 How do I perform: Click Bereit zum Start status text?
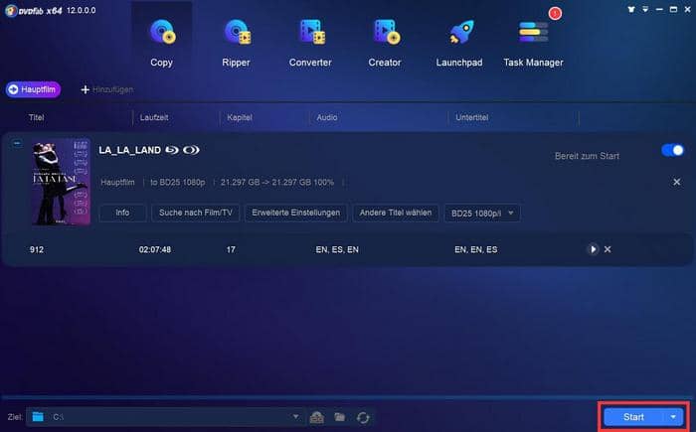[587, 156]
